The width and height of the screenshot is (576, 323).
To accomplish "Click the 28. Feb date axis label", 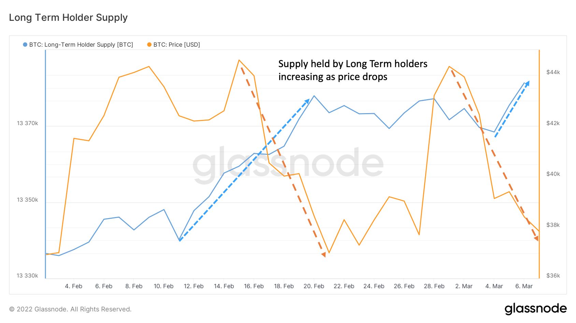I will pyautogui.click(x=434, y=286).
